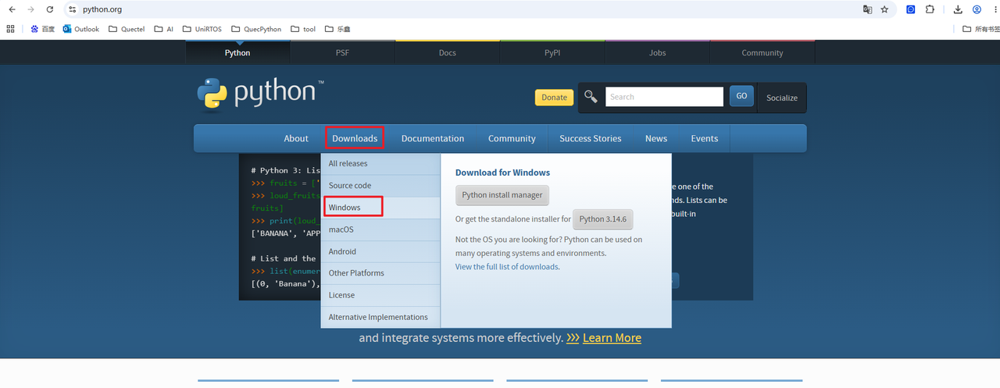Click the translate page icon
Screen dimensions: 1000x388
pyautogui.click(x=867, y=9)
